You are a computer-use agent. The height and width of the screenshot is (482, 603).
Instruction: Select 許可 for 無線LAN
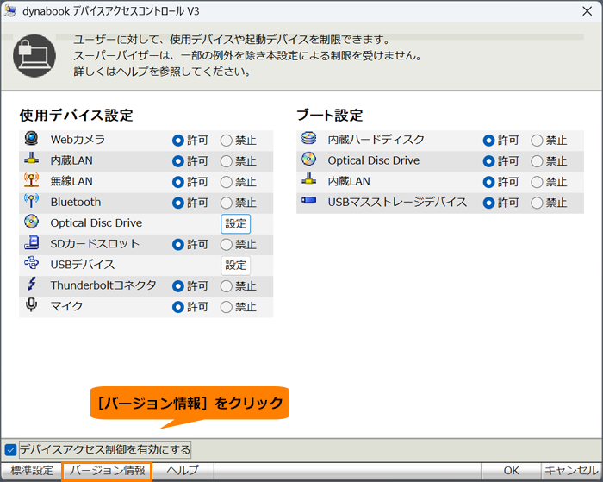click(x=178, y=182)
